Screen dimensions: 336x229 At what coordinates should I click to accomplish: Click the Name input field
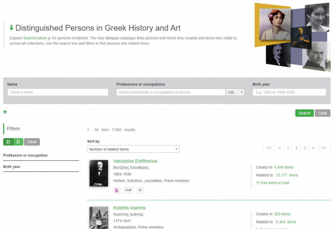click(58, 92)
